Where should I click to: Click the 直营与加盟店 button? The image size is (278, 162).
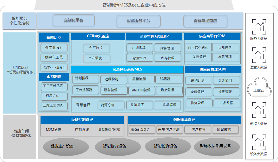click(205, 21)
